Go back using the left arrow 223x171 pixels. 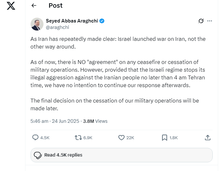pyautogui.click(x=34, y=5)
